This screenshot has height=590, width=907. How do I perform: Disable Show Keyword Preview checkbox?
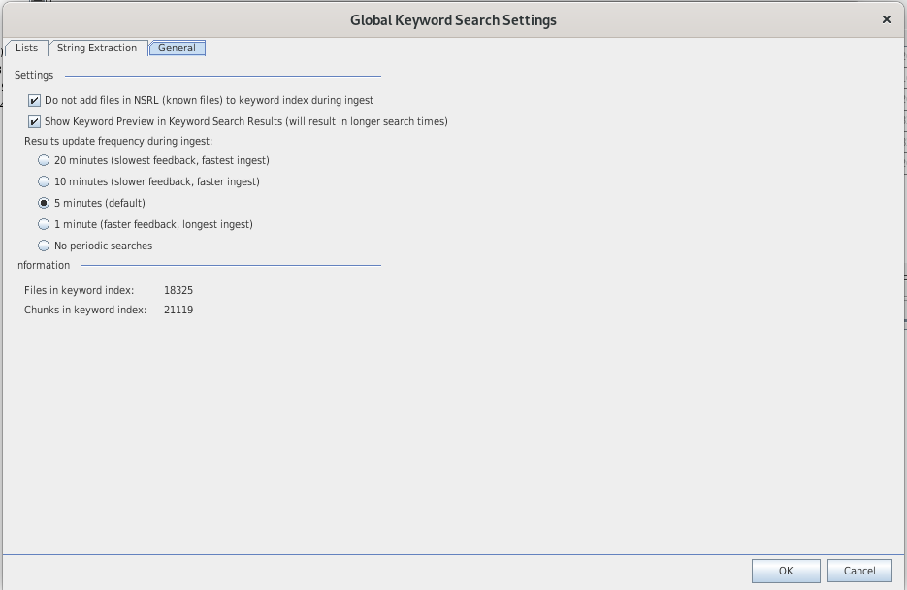(x=35, y=122)
